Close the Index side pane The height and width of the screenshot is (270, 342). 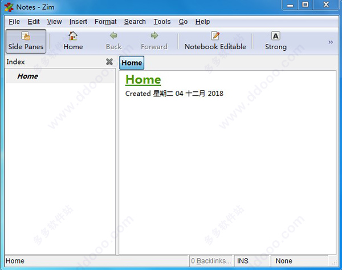click(109, 62)
